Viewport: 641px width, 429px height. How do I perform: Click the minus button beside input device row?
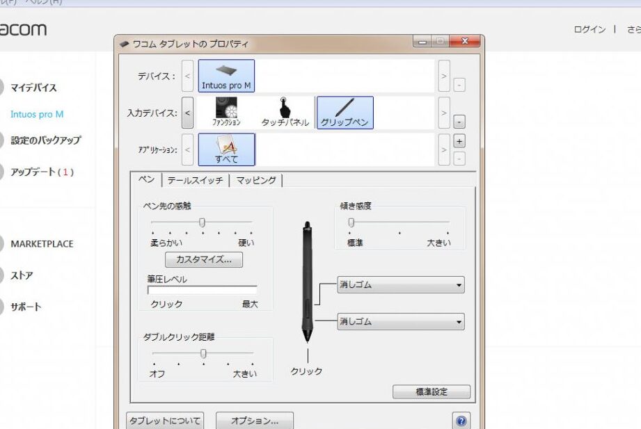pyautogui.click(x=459, y=122)
